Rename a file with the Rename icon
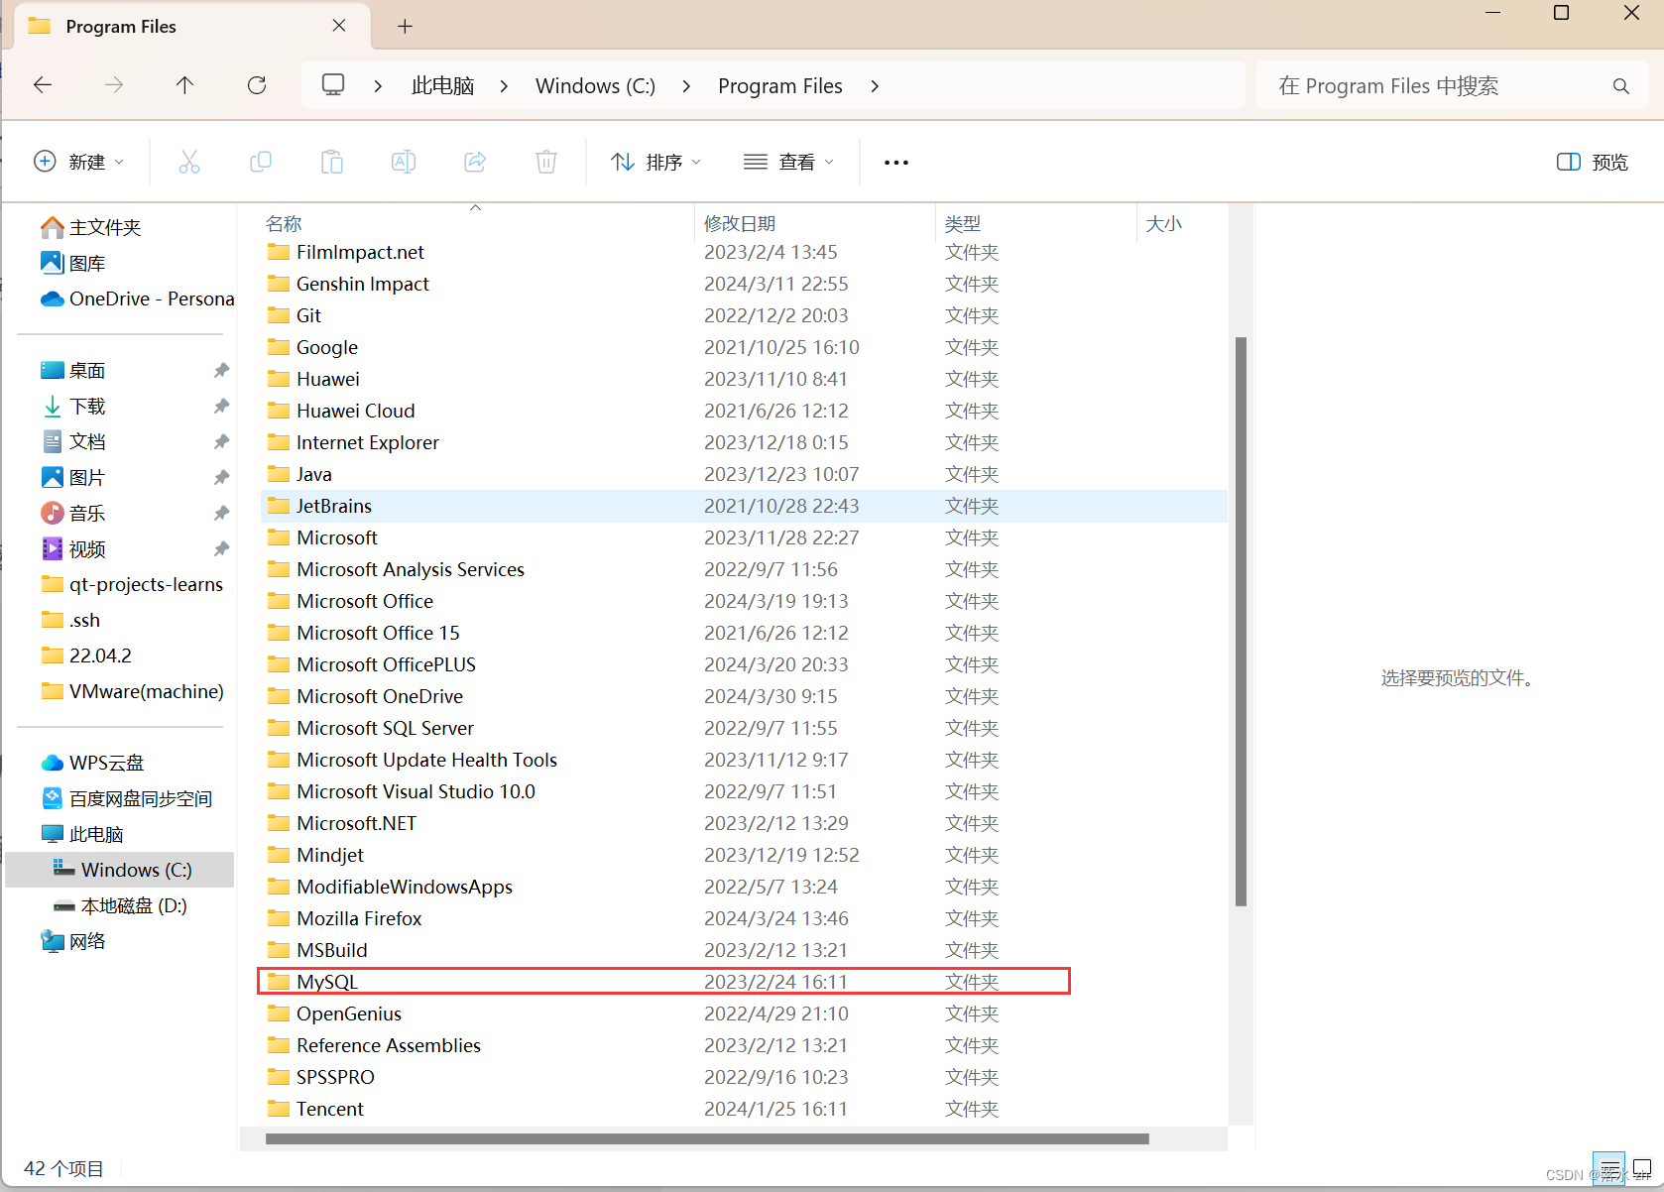This screenshot has height=1192, width=1664. point(404,161)
